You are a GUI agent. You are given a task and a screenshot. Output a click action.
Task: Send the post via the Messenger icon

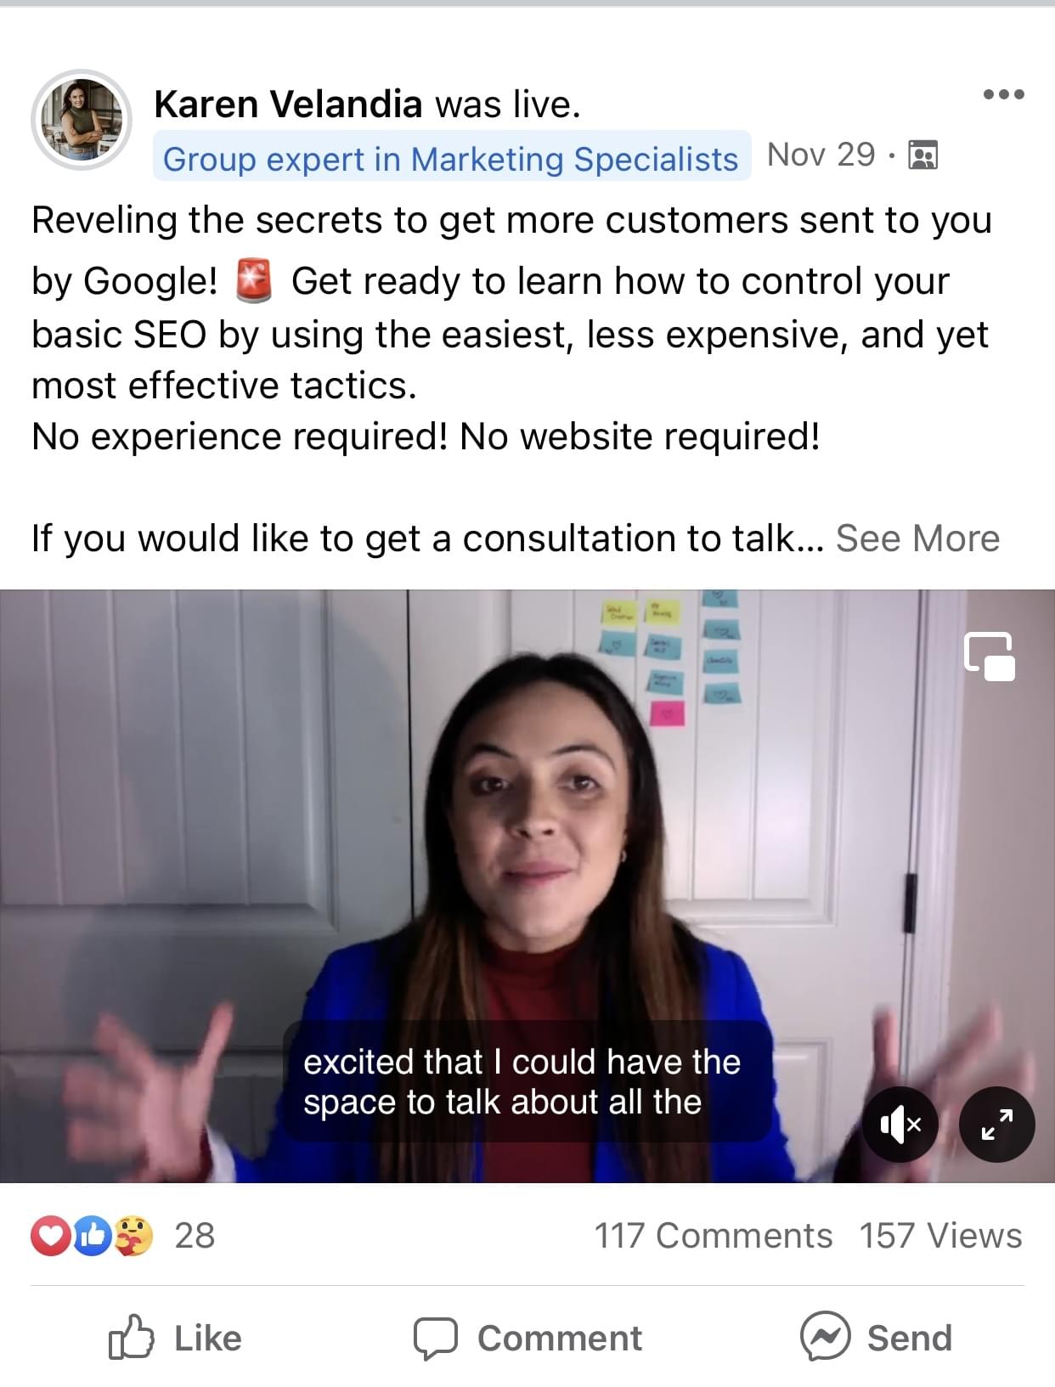pyautogui.click(x=876, y=1338)
